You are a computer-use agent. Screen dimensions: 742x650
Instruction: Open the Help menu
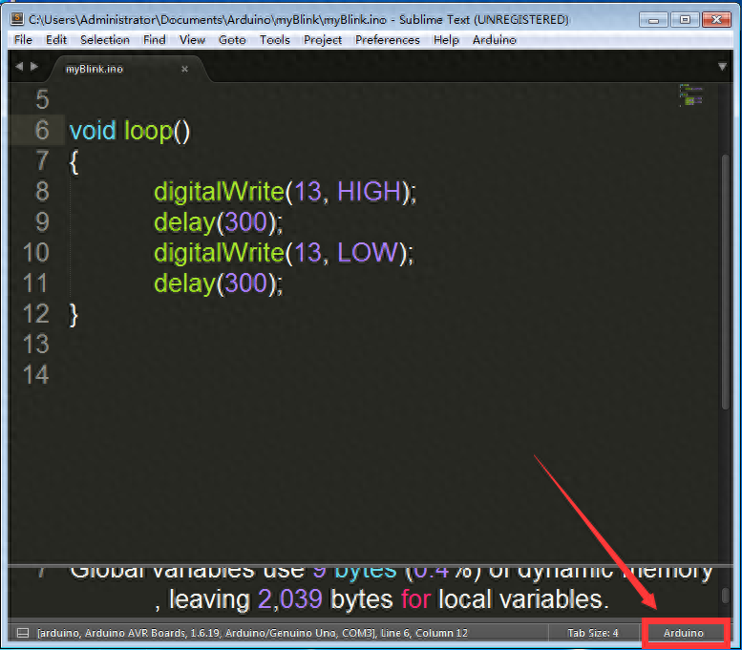446,40
